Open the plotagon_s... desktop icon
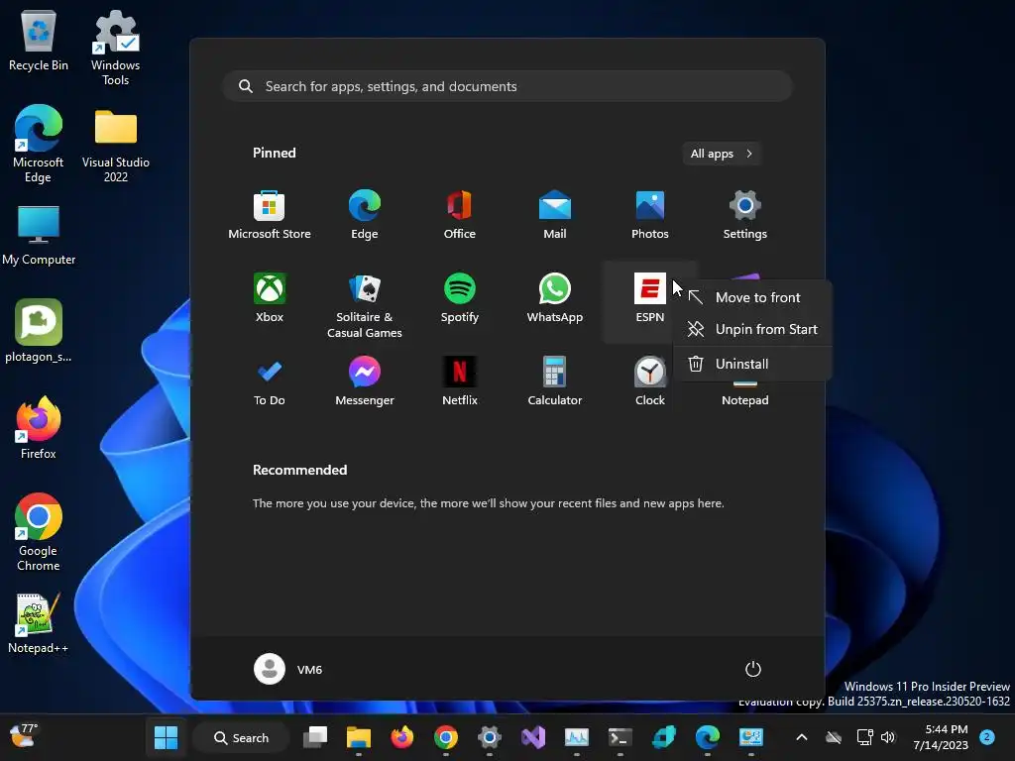This screenshot has height=761, width=1015. (x=39, y=330)
